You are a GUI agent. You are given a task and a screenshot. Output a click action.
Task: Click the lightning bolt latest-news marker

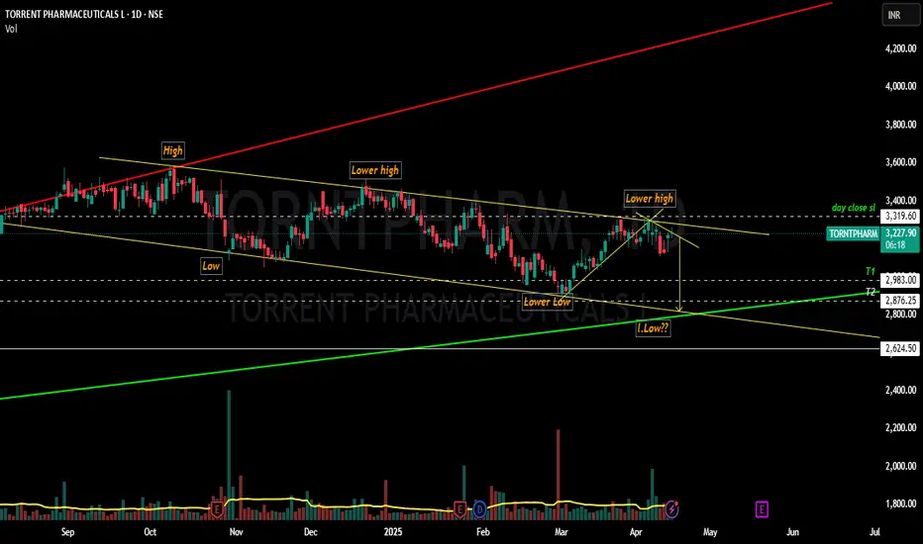tap(672, 508)
